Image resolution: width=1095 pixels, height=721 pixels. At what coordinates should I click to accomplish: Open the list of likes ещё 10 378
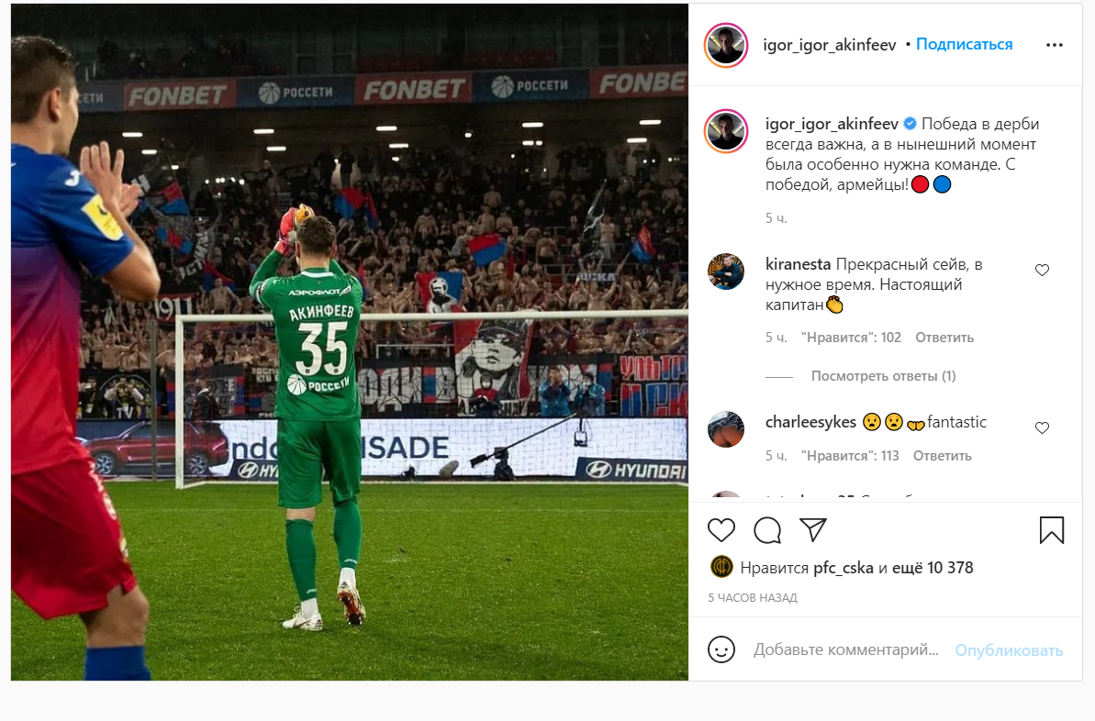933,568
